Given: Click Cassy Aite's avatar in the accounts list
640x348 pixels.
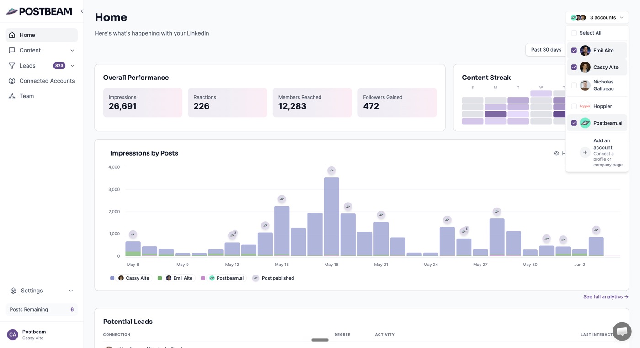Looking at the screenshot, I should pyautogui.click(x=585, y=67).
